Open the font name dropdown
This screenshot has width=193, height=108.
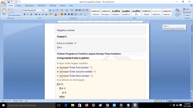coord(41,10)
